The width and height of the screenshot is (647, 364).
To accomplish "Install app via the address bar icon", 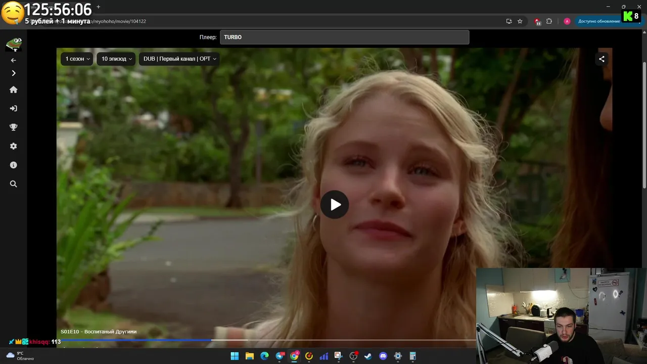I will tap(509, 21).
